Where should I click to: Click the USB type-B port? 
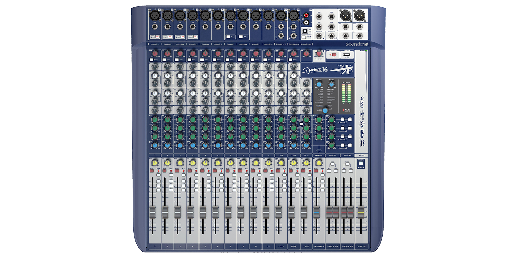(x=305, y=31)
